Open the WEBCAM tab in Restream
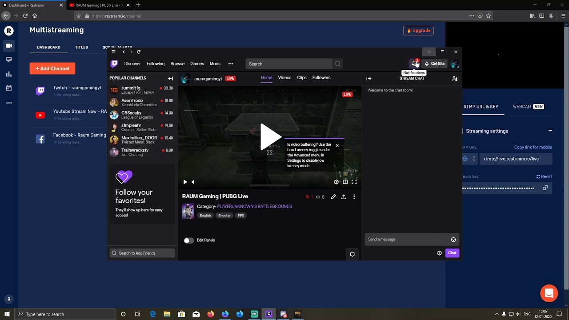The image size is (569, 320). pyautogui.click(x=528, y=107)
